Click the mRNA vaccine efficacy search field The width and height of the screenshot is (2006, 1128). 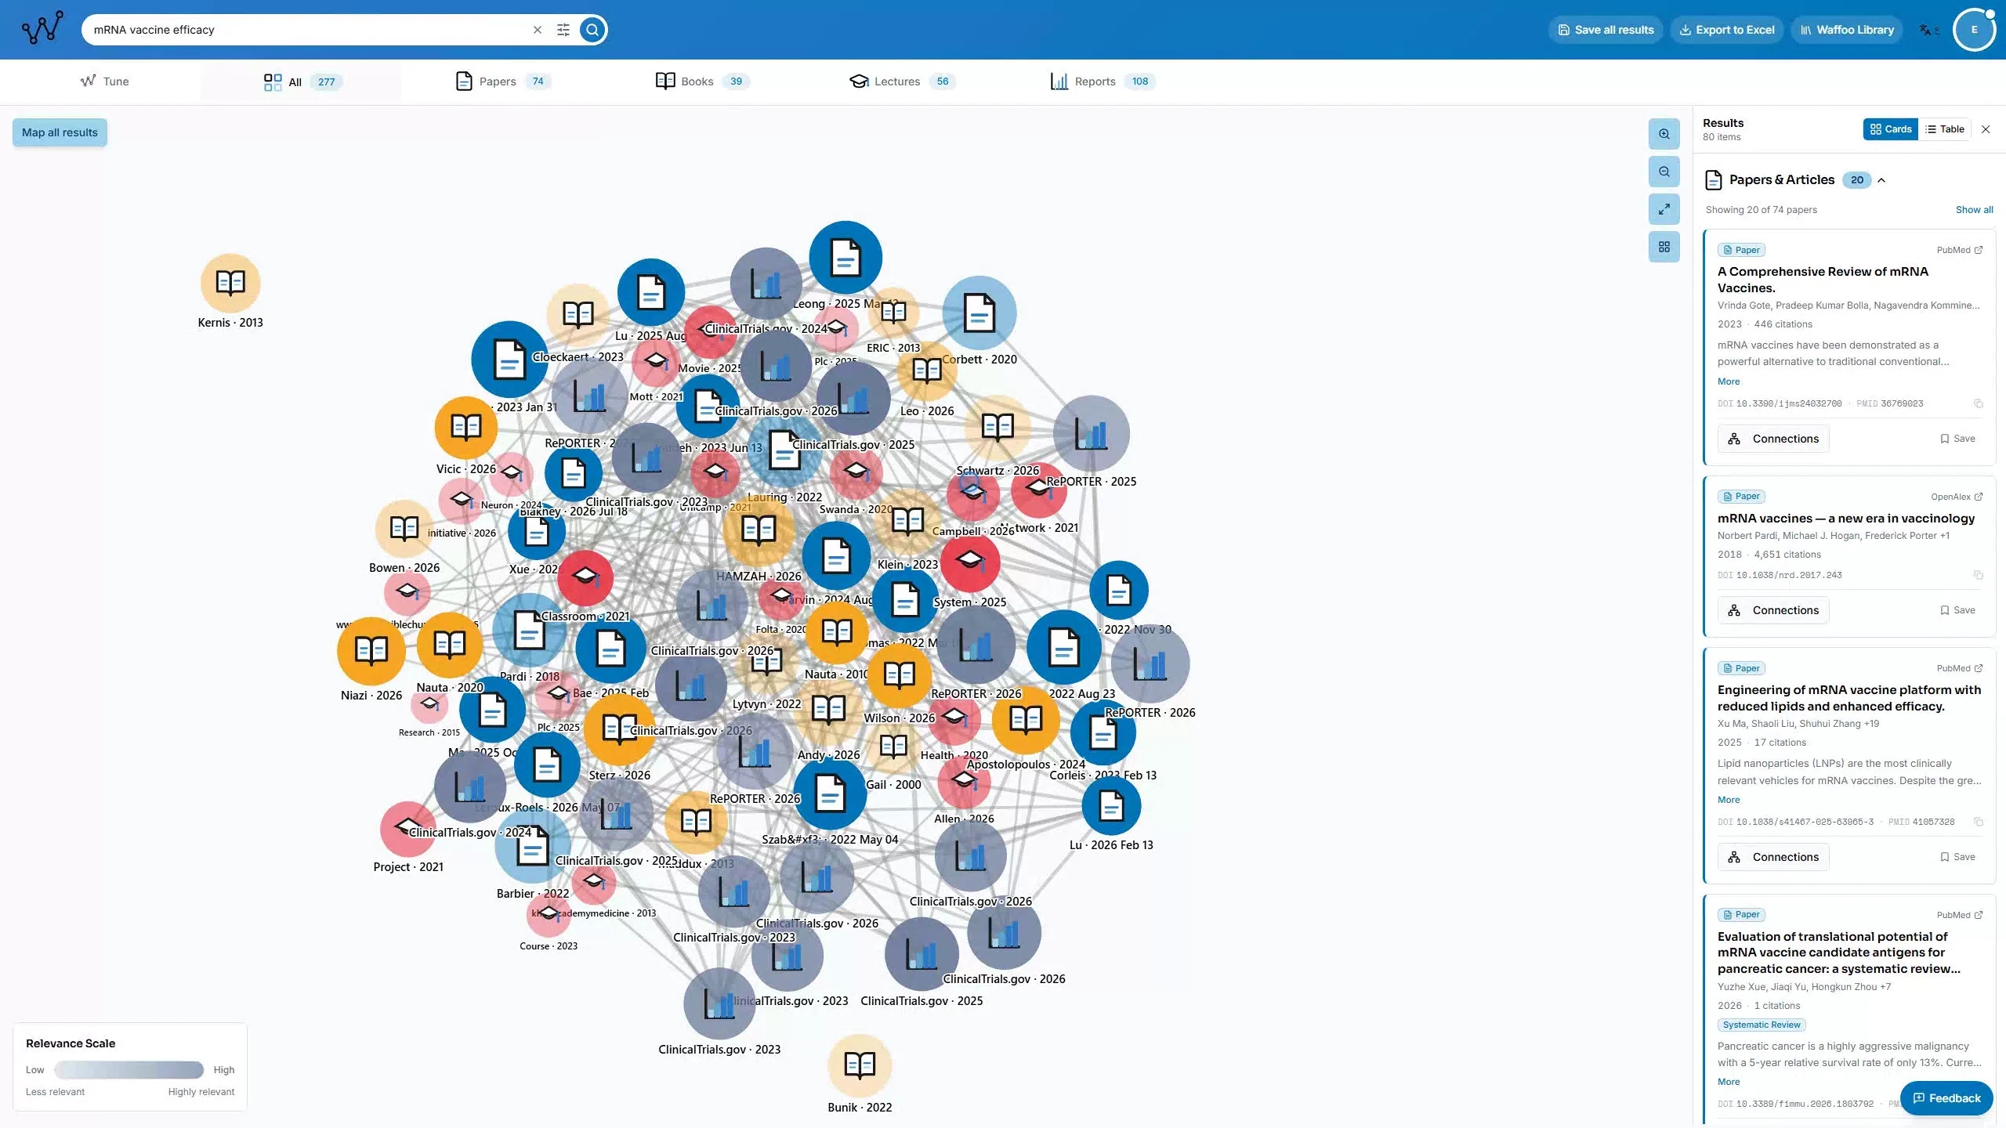click(310, 30)
